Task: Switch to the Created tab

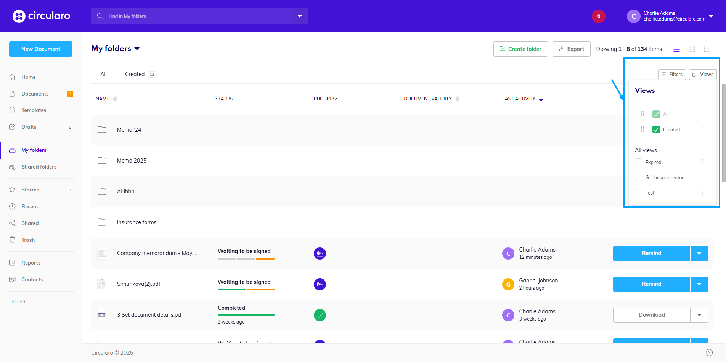Action: coord(135,74)
